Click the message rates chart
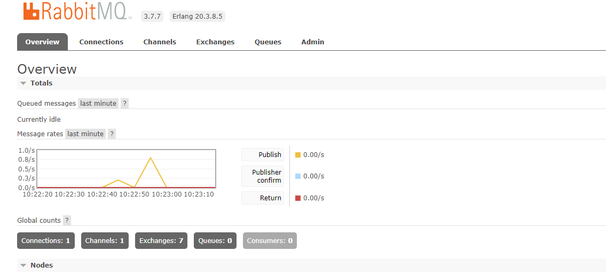This screenshot has width=606, height=274. click(x=127, y=168)
